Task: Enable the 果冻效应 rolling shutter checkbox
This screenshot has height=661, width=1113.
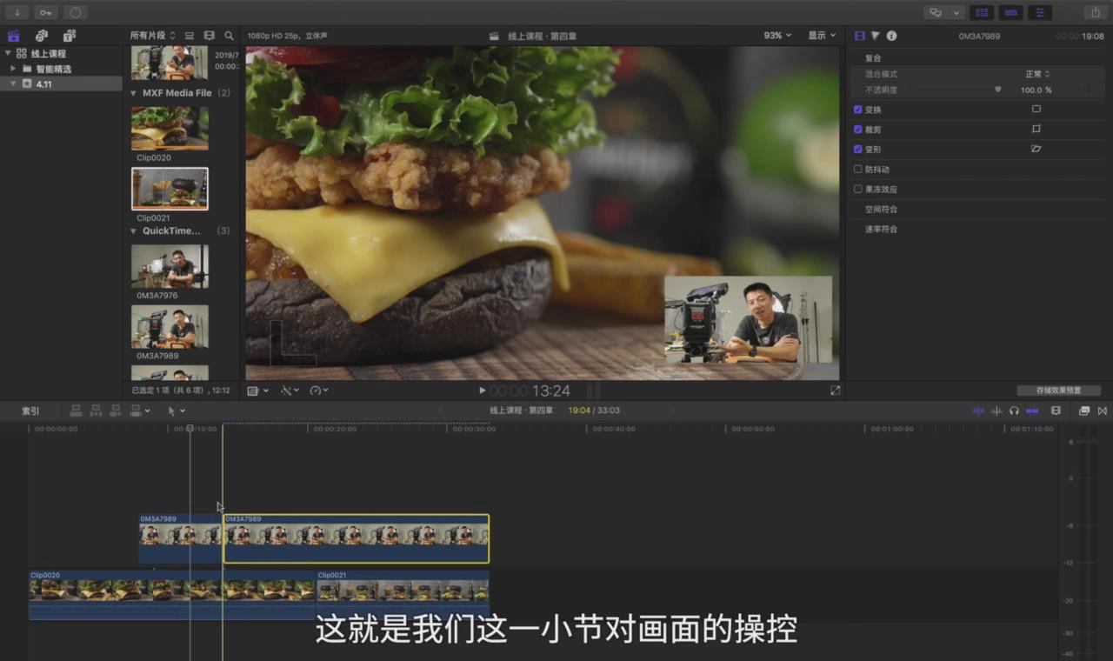Action: coord(857,190)
